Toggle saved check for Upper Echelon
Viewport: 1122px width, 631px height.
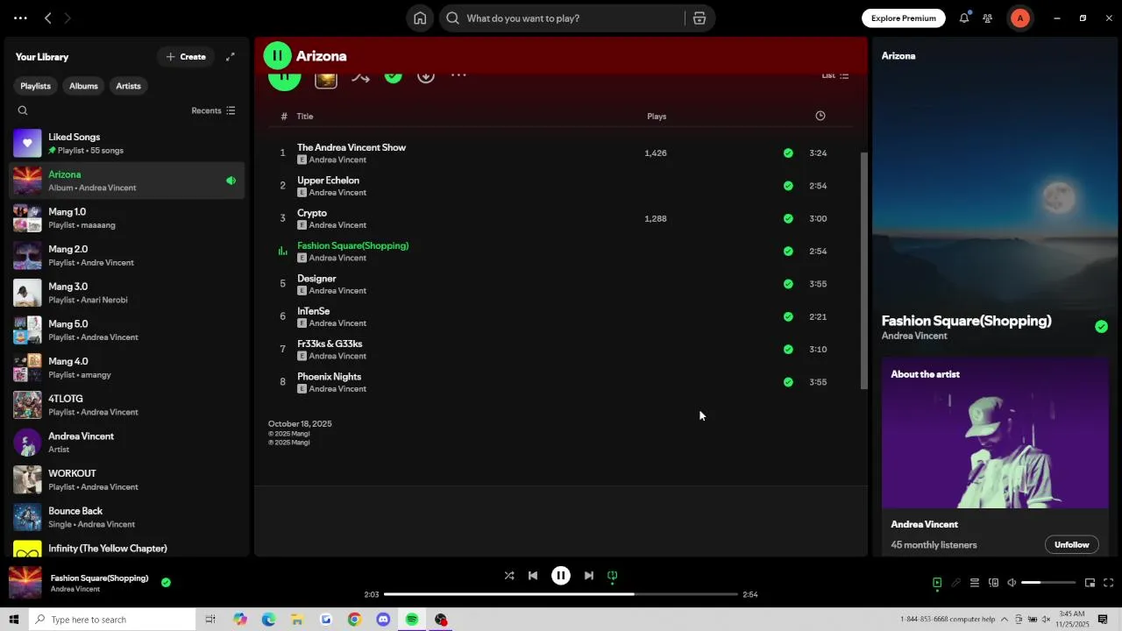[788, 186]
